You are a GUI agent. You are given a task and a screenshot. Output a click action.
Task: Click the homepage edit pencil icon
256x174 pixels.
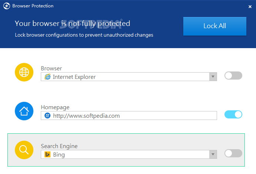point(47,116)
